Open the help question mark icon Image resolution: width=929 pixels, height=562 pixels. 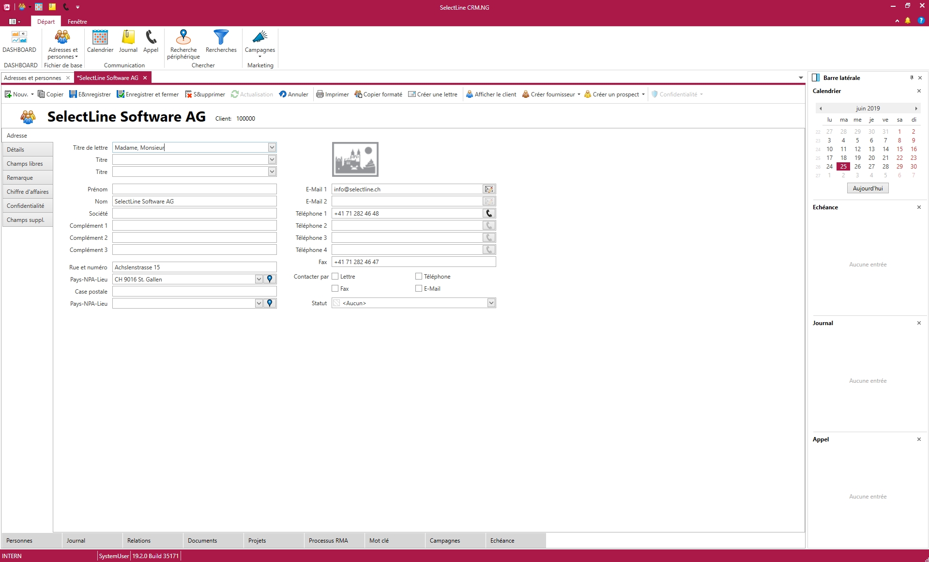tap(921, 21)
